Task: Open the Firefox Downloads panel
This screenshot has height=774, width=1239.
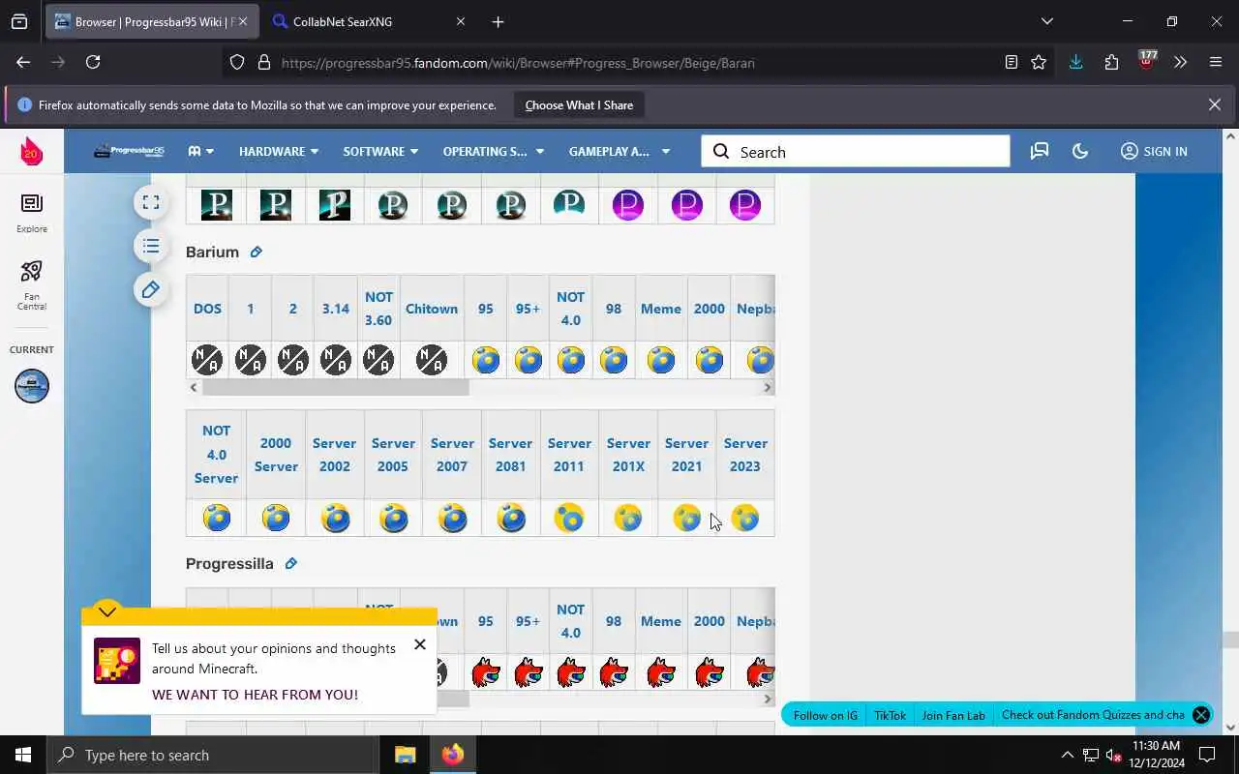Action: pyautogui.click(x=1075, y=62)
